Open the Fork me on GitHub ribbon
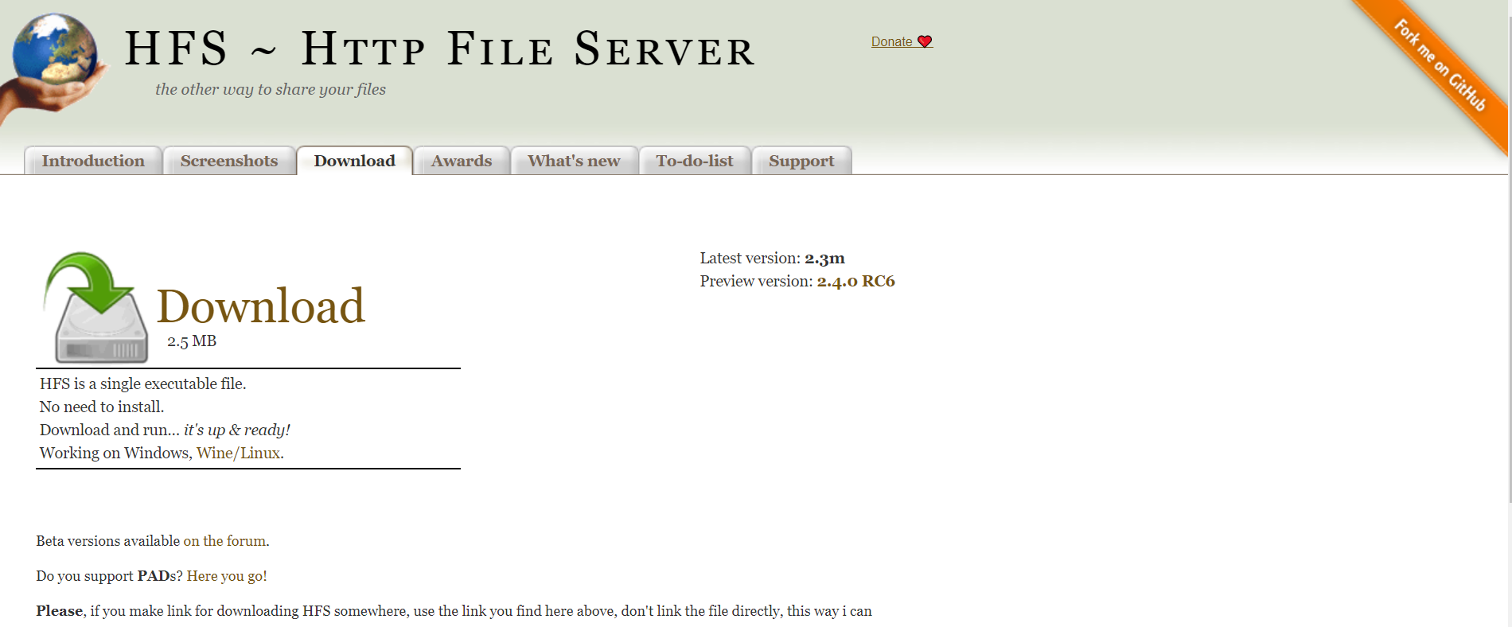The height and width of the screenshot is (627, 1512). coord(1439,65)
